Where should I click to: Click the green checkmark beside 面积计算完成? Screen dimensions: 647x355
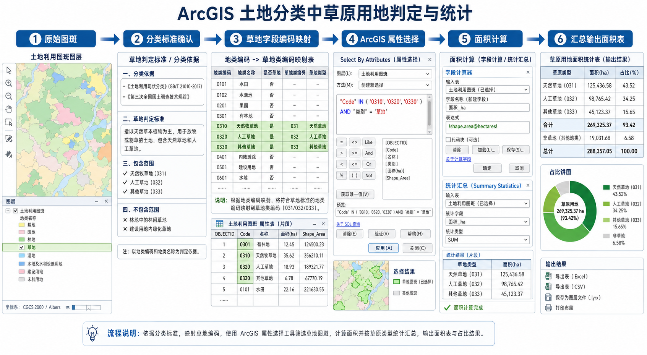447,308
